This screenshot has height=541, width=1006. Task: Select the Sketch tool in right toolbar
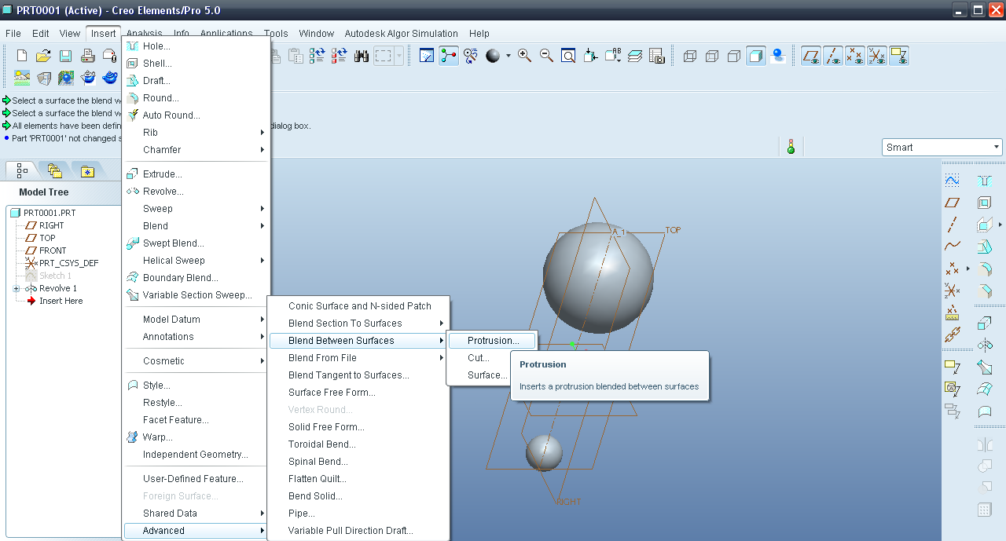pyautogui.click(x=952, y=181)
